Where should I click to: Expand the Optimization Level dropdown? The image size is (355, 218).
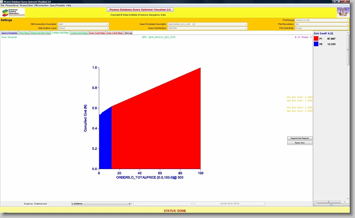click(84, 28)
